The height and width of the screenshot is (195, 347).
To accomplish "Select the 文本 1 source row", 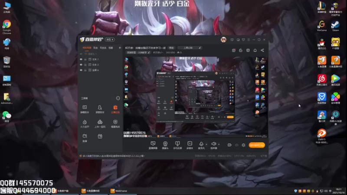I will coord(101,59).
